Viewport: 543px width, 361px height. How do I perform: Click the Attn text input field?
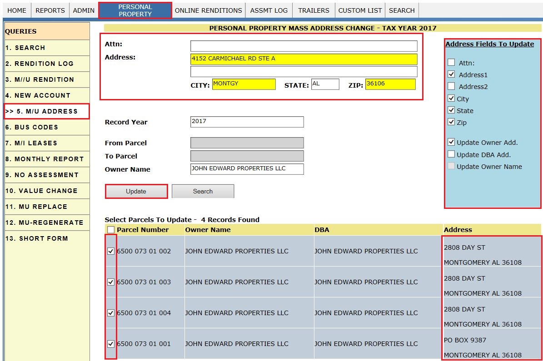(x=304, y=46)
